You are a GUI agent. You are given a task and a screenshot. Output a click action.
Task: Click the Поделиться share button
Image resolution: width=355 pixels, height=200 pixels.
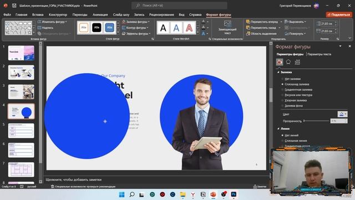[x=339, y=14]
